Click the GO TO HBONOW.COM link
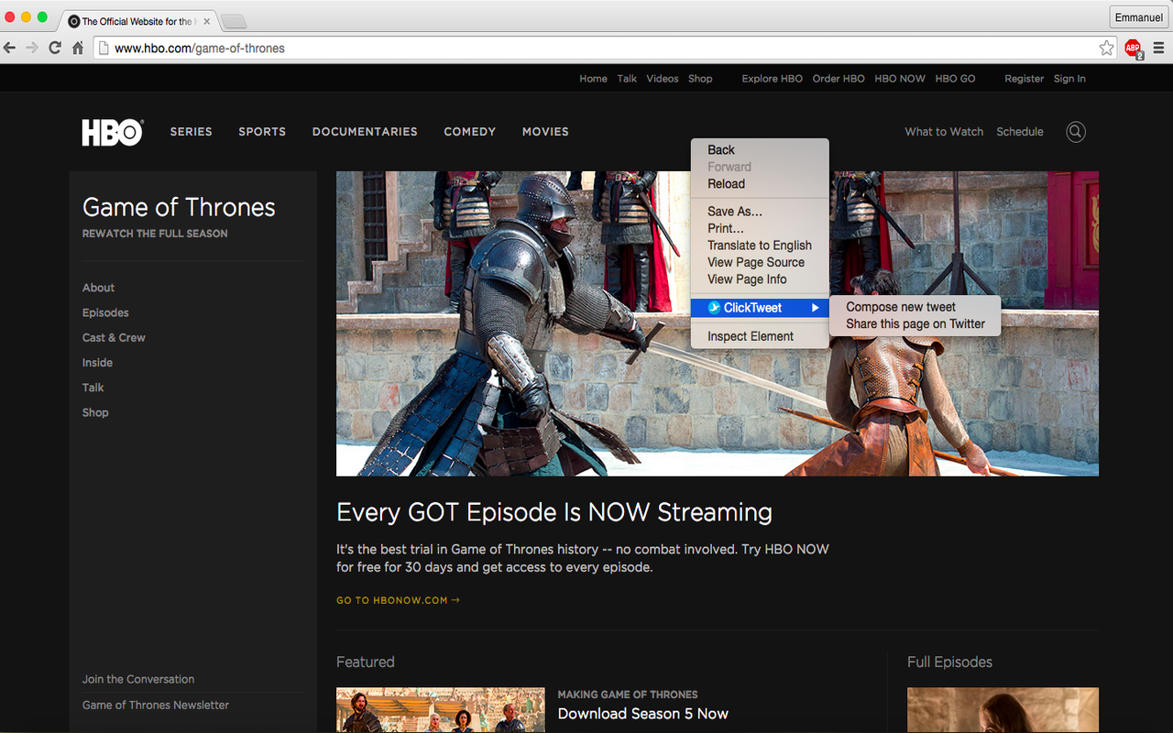 pyautogui.click(x=398, y=600)
